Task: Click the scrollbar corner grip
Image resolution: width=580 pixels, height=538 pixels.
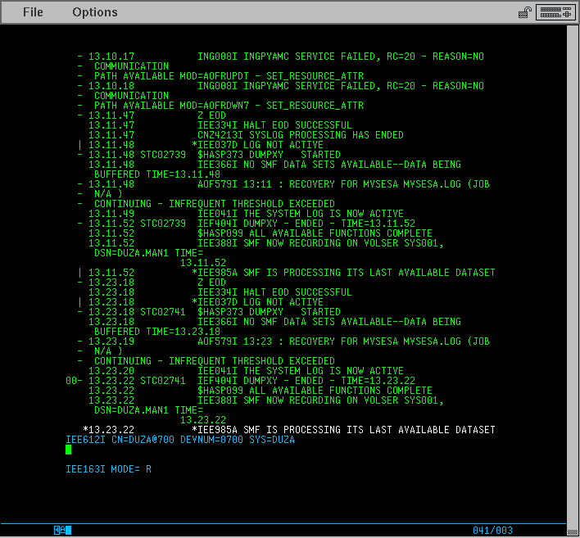Action: 573,531
